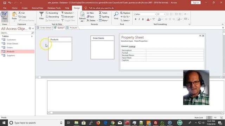
Task: Switch to Order Details document tab
Action: (x=44, y=28)
